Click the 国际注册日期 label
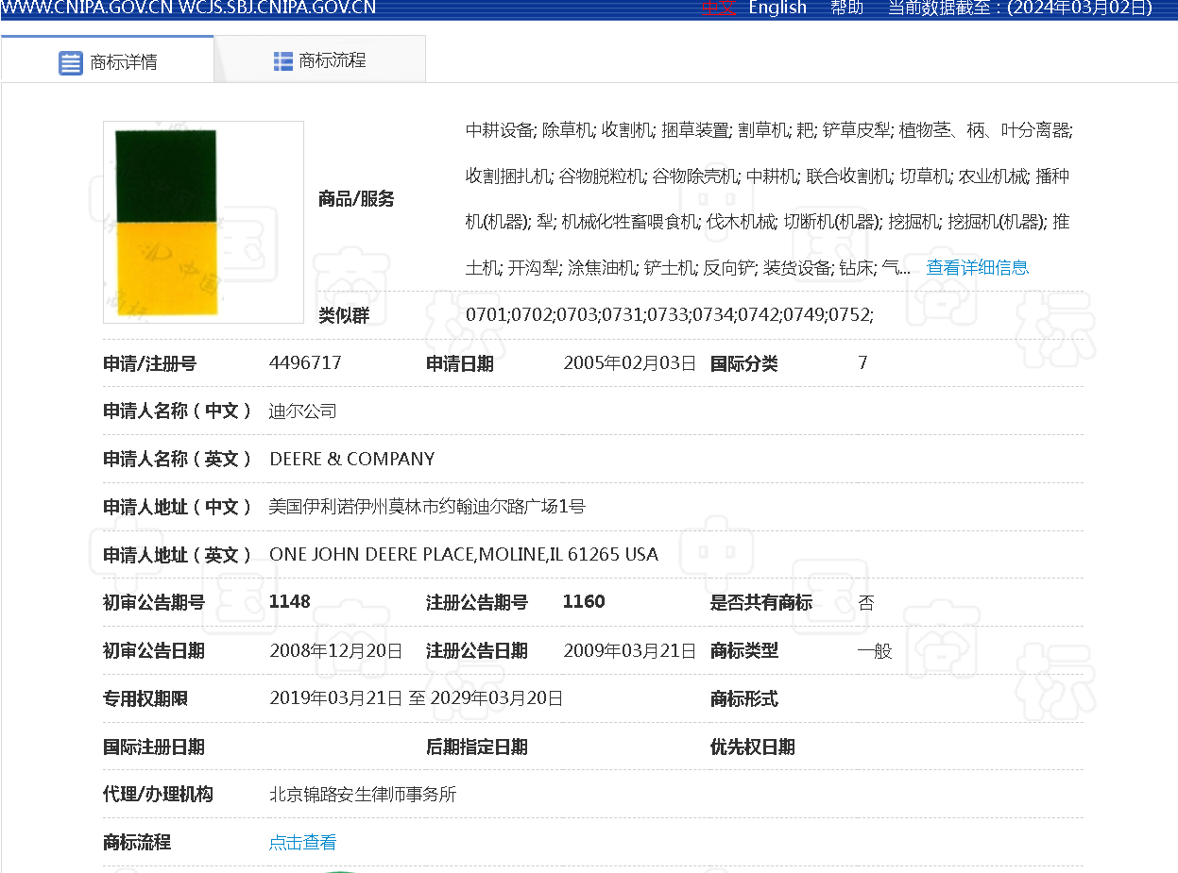 pos(154,747)
